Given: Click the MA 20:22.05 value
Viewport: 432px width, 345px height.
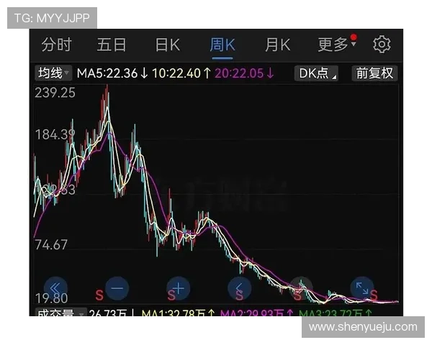Looking at the screenshot, I should click(x=245, y=73).
